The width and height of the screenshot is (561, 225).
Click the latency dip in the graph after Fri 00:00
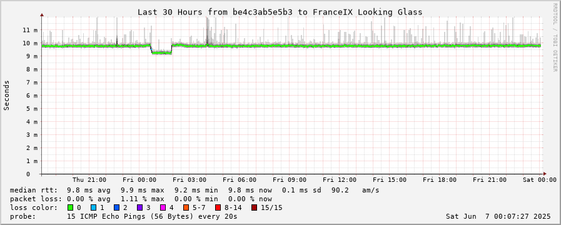pyautogui.click(x=162, y=52)
